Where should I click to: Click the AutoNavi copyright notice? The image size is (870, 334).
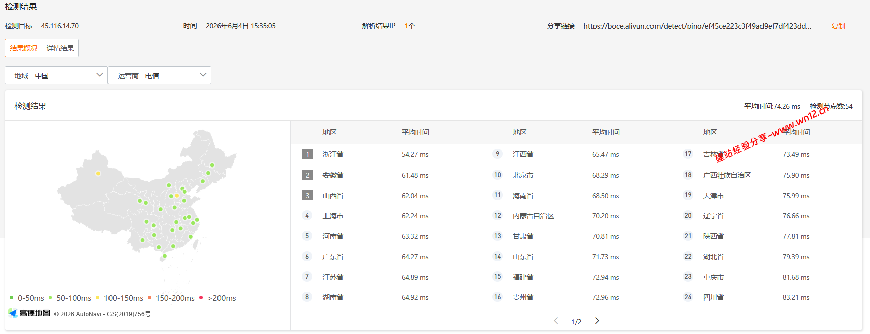pyautogui.click(x=102, y=314)
